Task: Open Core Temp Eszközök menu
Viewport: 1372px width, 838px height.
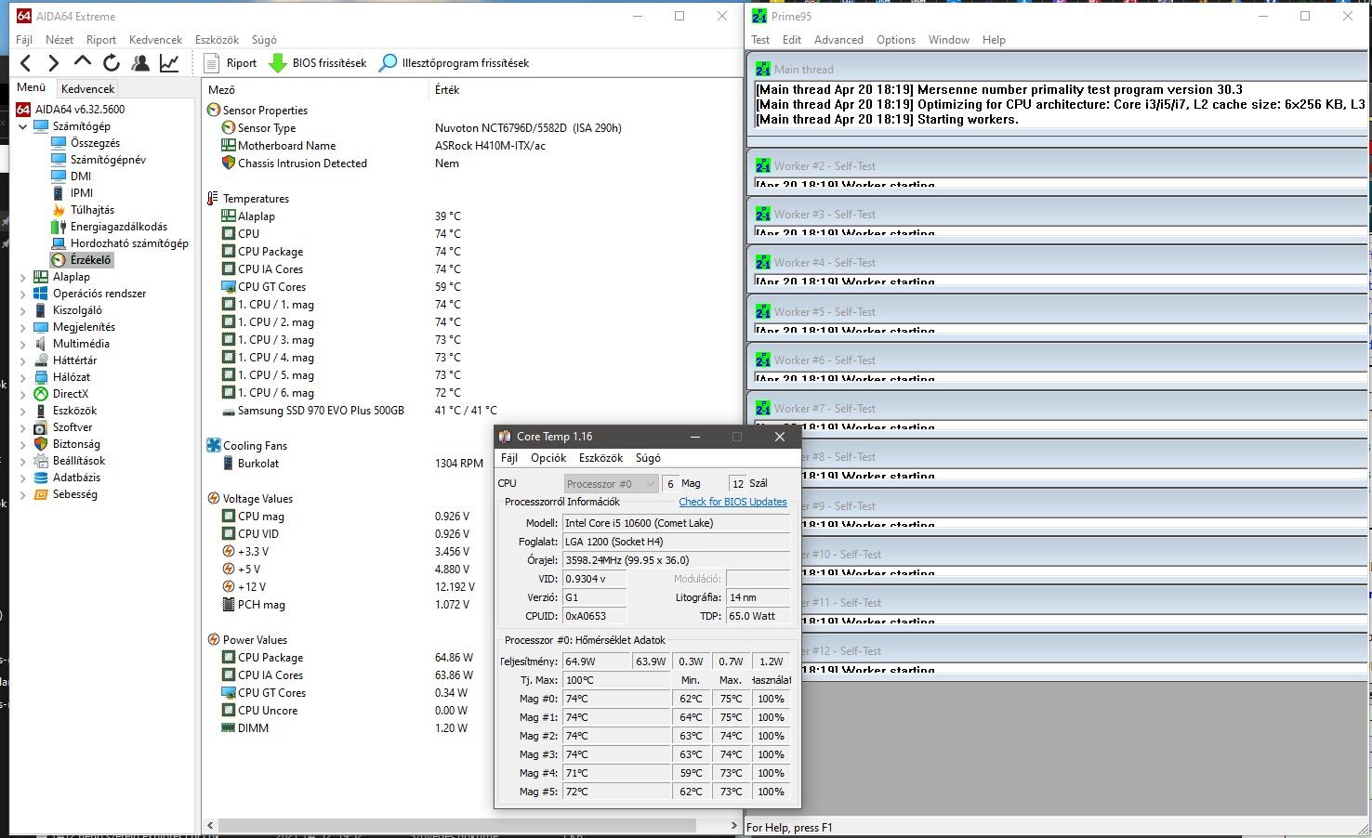Action: click(x=600, y=458)
